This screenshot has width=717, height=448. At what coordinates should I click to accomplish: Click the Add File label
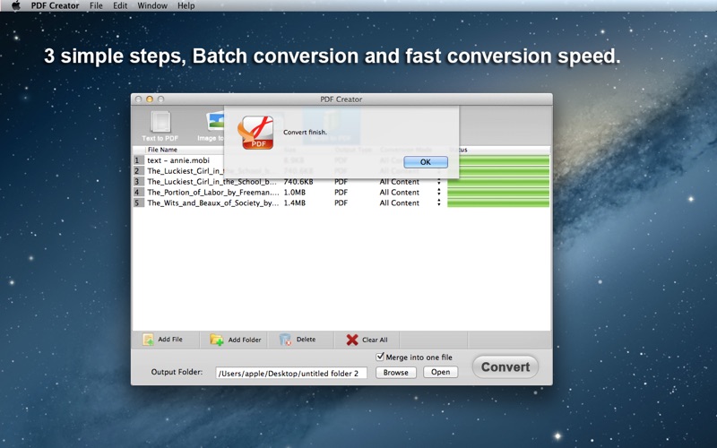coord(170,340)
